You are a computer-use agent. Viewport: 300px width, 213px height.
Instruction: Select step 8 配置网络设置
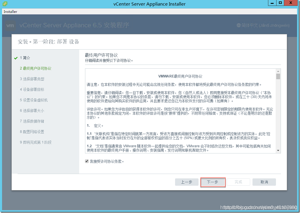click(x=32, y=132)
